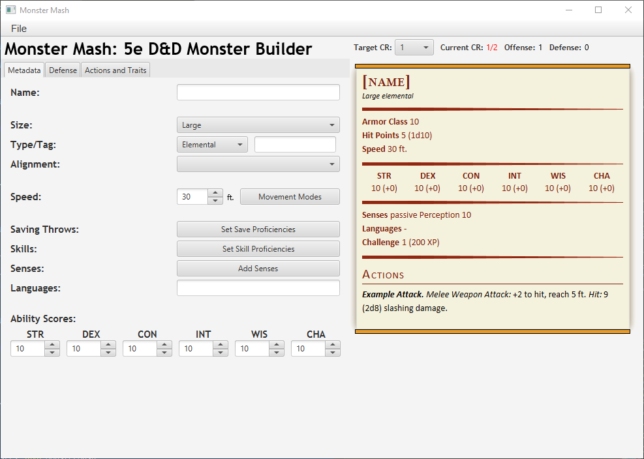Decrease Speed with the down arrow

tap(215, 200)
